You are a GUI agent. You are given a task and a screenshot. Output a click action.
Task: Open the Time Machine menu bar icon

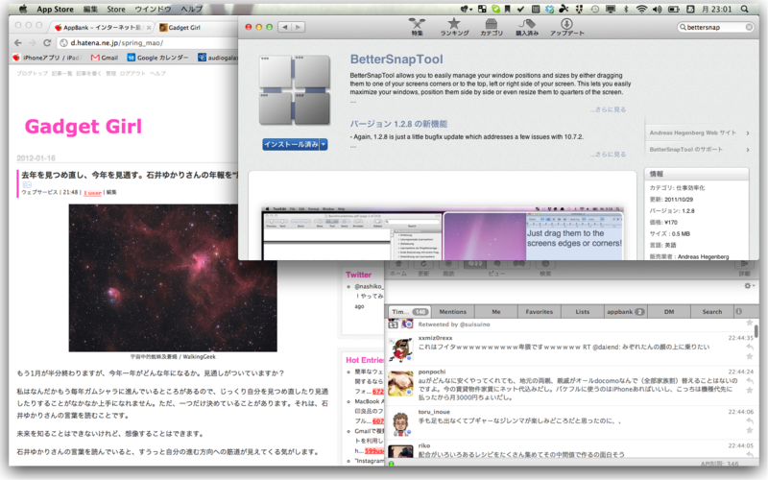click(x=594, y=9)
